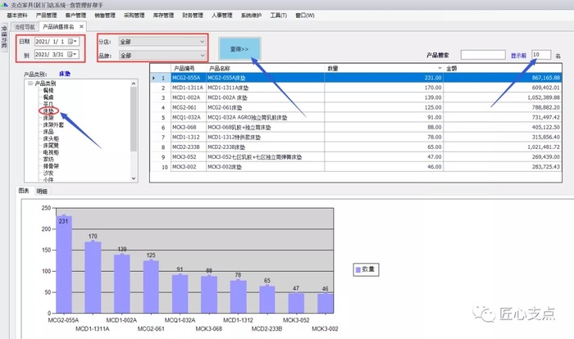Screen dimensions: 574x339
Task: Click the category tree scroll-up arrow
Action: coord(134,84)
